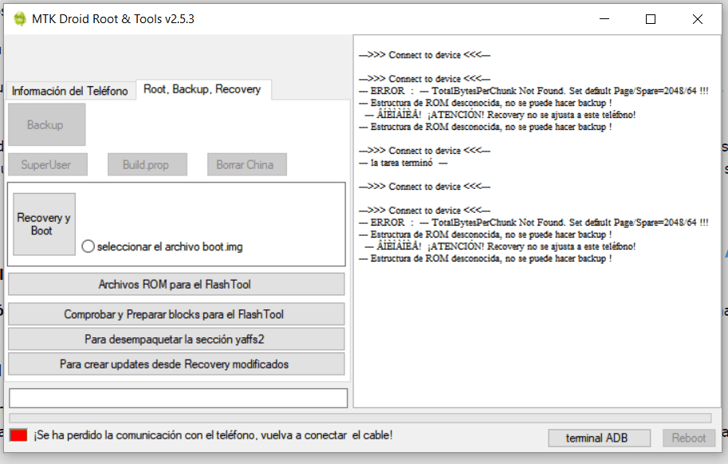Image resolution: width=728 pixels, height=464 pixels.
Task: Maximize the MTK Droid Root & Tools window
Action: [x=651, y=19]
